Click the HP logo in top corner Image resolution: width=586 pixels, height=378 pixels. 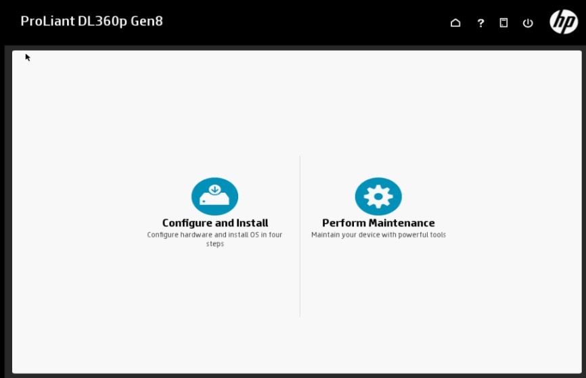[x=563, y=22]
